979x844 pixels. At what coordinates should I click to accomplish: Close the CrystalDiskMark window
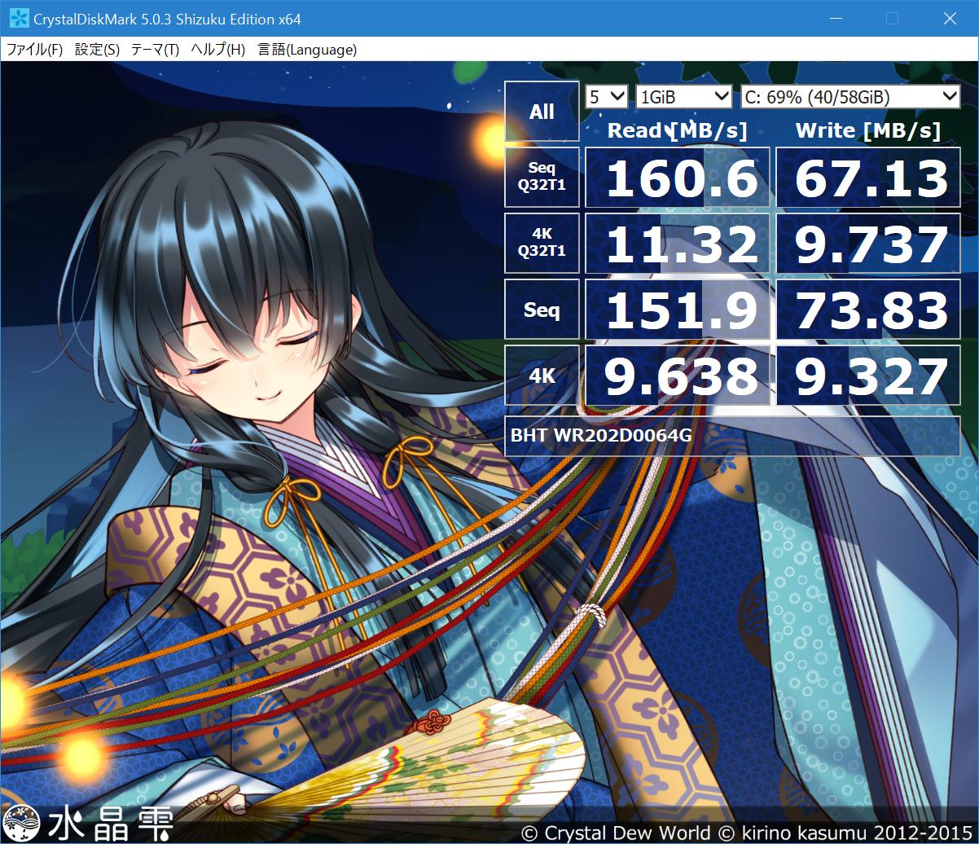pos(950,19)
